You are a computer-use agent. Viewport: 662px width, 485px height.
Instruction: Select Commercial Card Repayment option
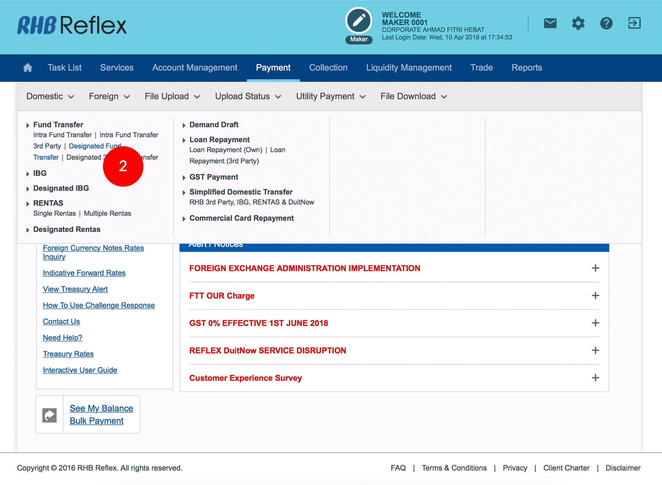(241, 218)
